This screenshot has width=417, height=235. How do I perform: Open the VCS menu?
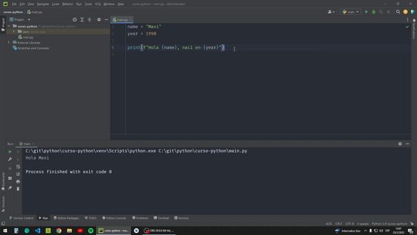point(98,4)
